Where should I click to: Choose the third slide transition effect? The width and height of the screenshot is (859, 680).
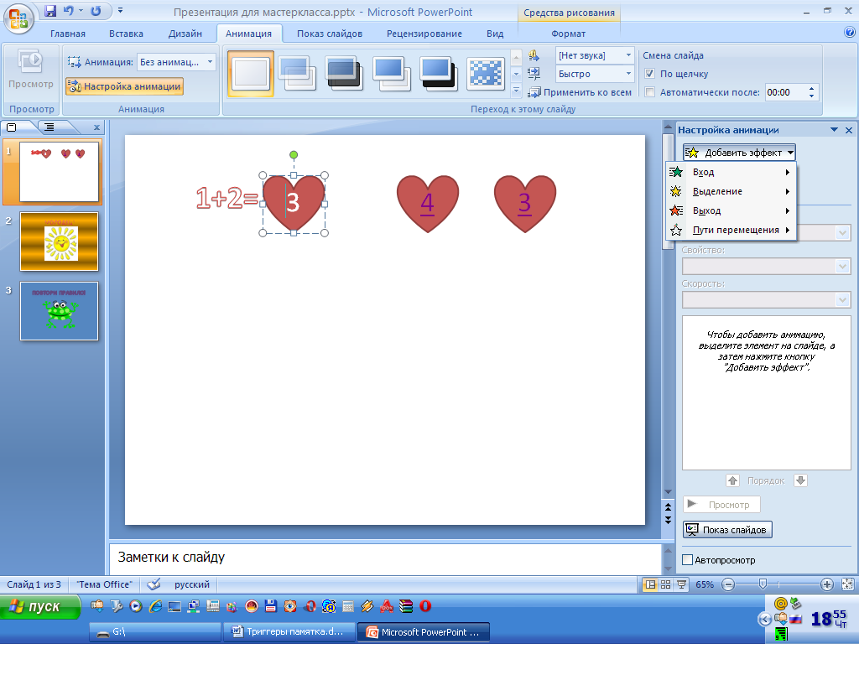click(x=345, y=74)
